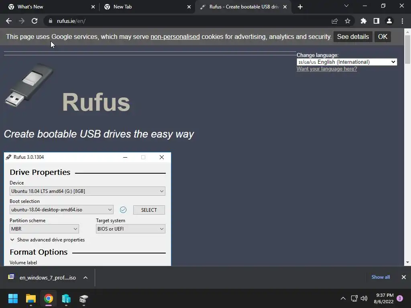
Task: Toggle the browser side panel
Action: tap(376, 21)
